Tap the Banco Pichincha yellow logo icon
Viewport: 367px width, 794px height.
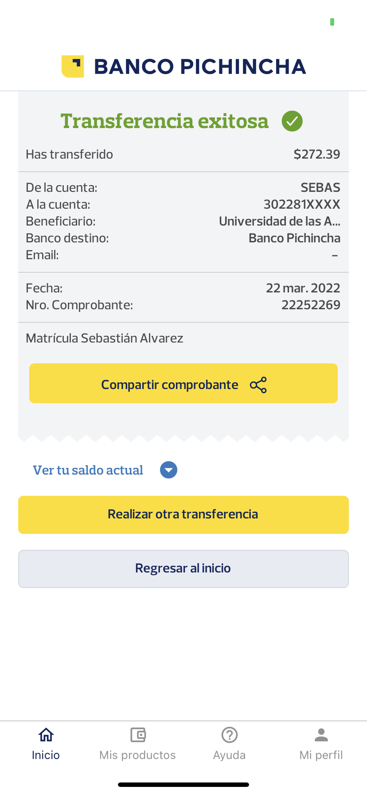[73, 66]
